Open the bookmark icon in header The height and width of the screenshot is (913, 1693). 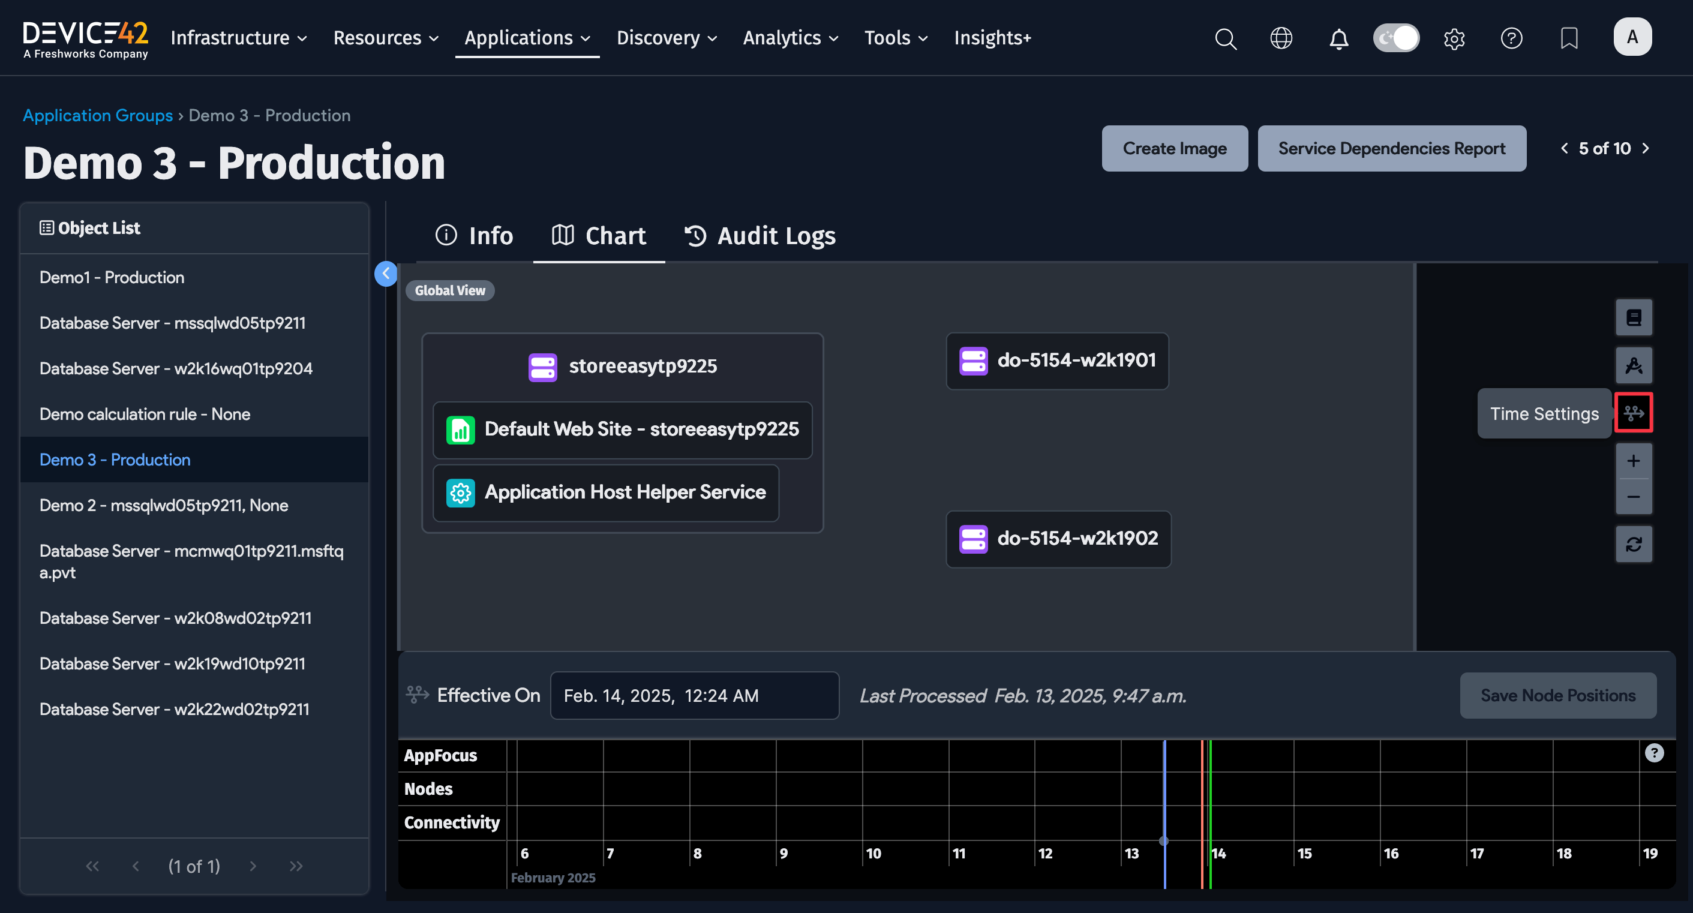tap(1568, 38)
